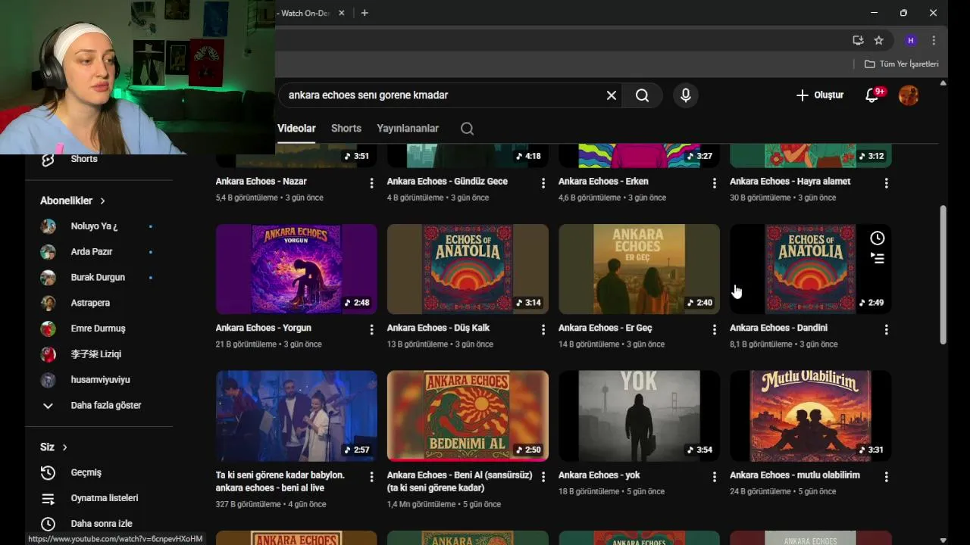Click the magnifier search button
The height and width of the screenshot is (545, 970).
[x=642, y=95]
